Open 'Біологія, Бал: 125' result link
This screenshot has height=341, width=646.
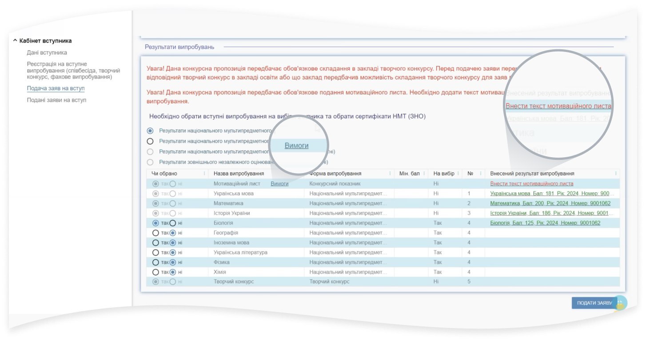click(x=545, y=223)
